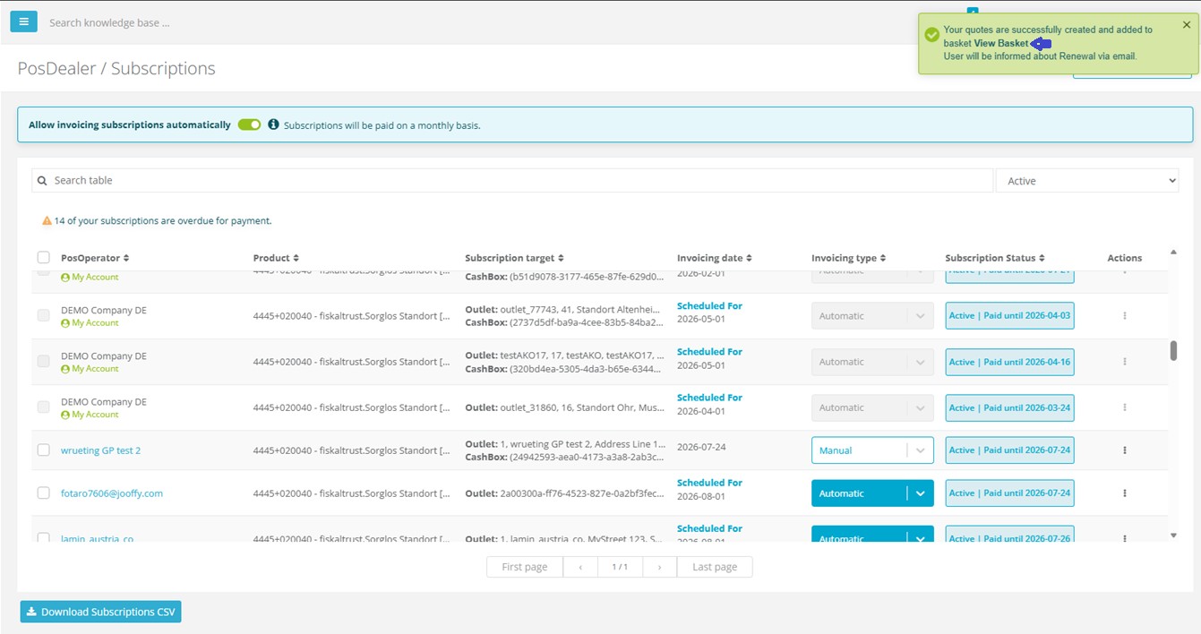The height and width of the screenshot is (634, 1201).
Task: Select the search magnifier in the table search
Action: (x=42, y=180)
